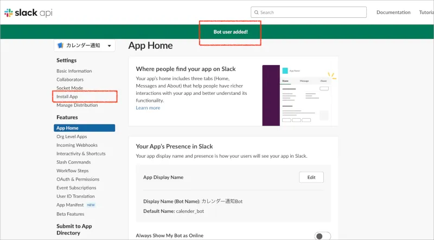434x240 pixels.
Task: Select App Home in Features
Action: tap(85, 128)
